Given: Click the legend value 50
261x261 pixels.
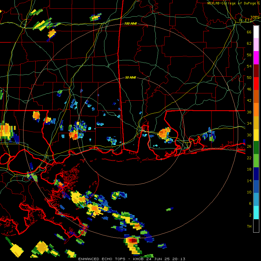Looking at the screenshot, I should click(249, 77).
